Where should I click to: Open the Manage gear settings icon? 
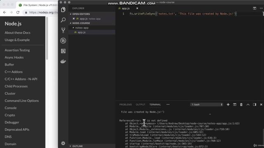pos(63,143)
